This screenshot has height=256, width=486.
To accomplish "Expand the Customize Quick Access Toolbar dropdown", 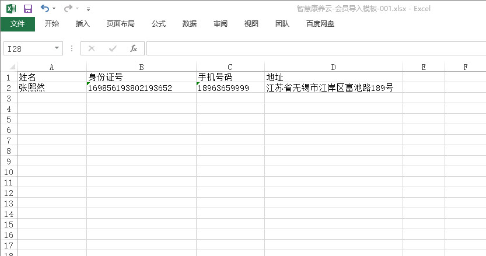I will (88, 9).
